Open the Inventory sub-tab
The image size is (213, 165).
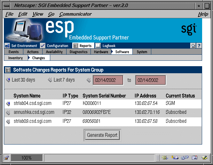click(x=15, y=58)
